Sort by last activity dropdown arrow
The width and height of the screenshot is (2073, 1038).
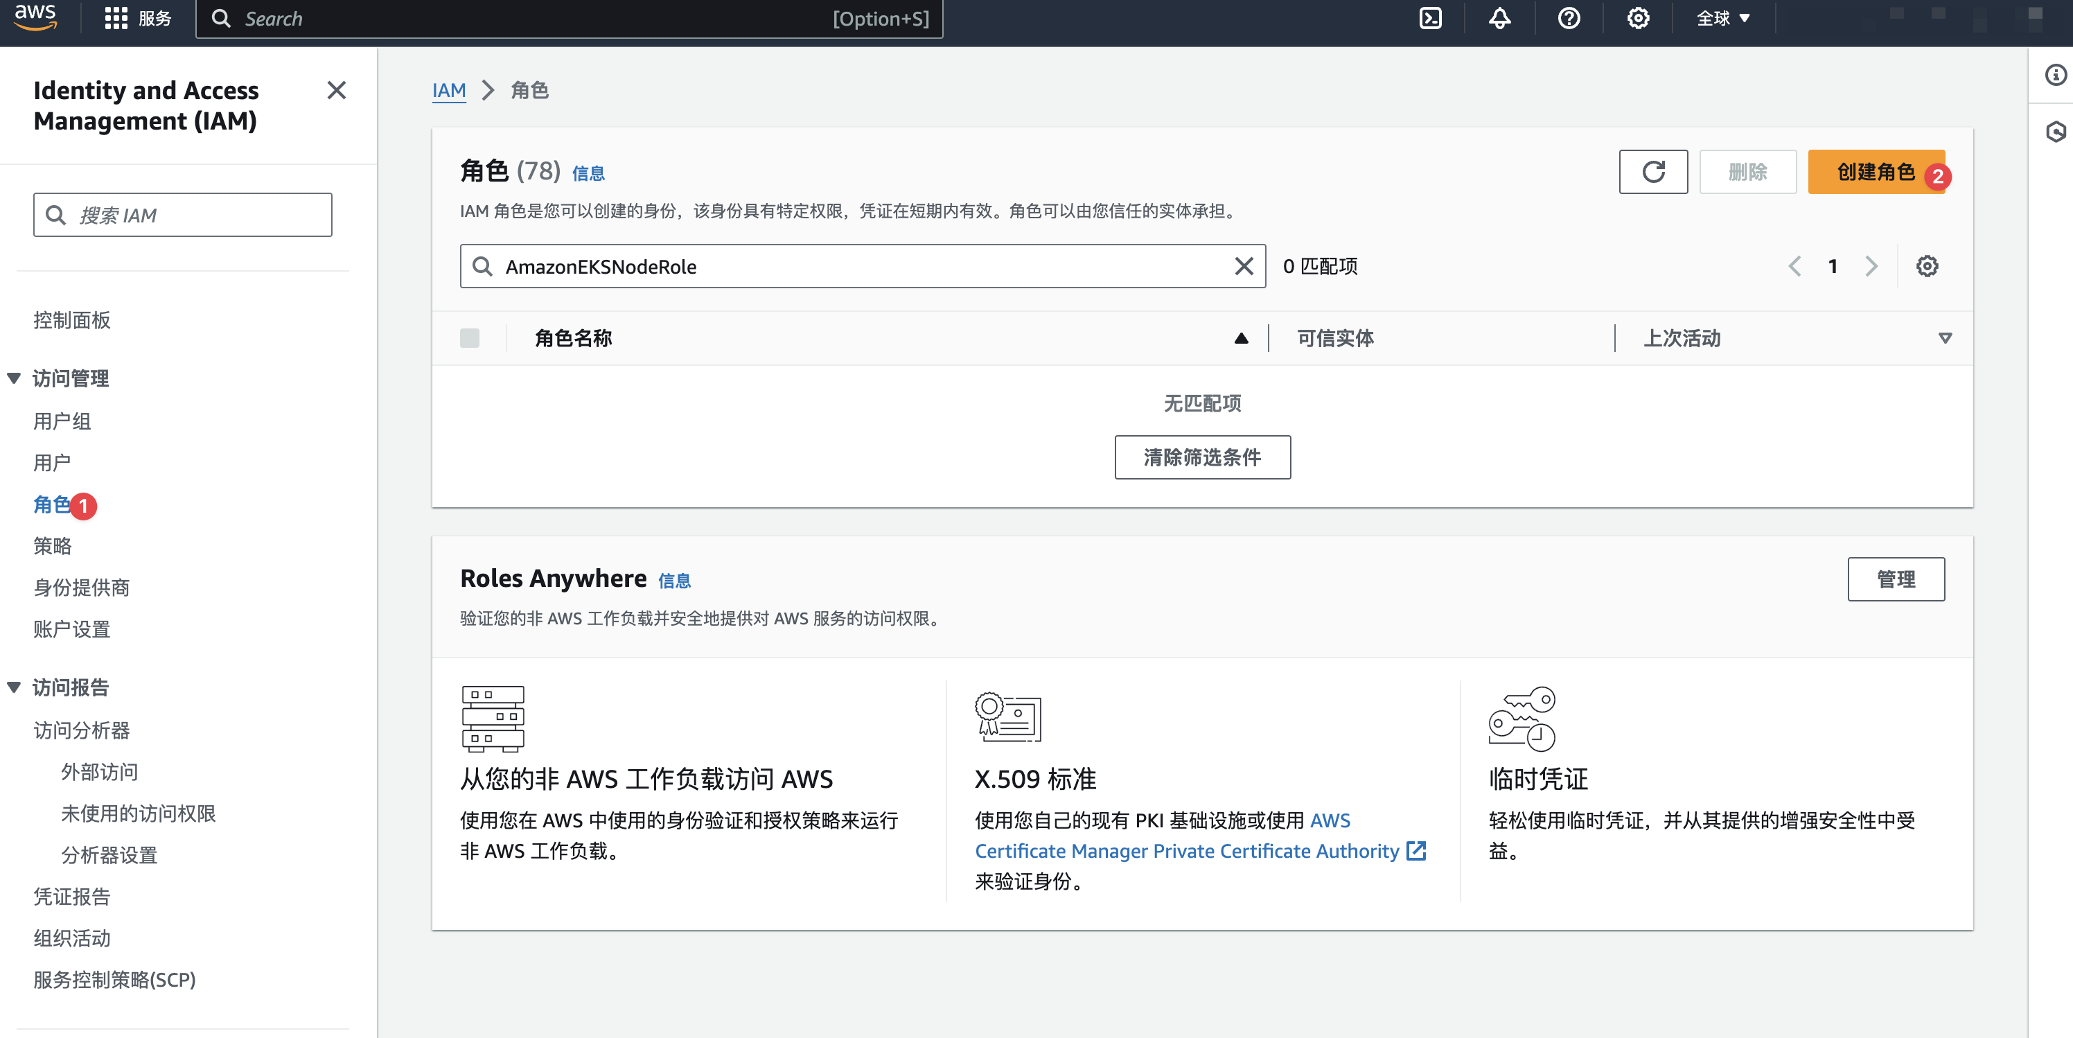[1944, 338]
